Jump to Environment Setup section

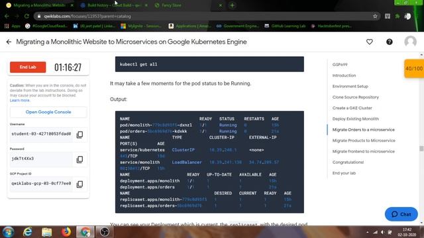pyautogui.click(x=350, y=87)
